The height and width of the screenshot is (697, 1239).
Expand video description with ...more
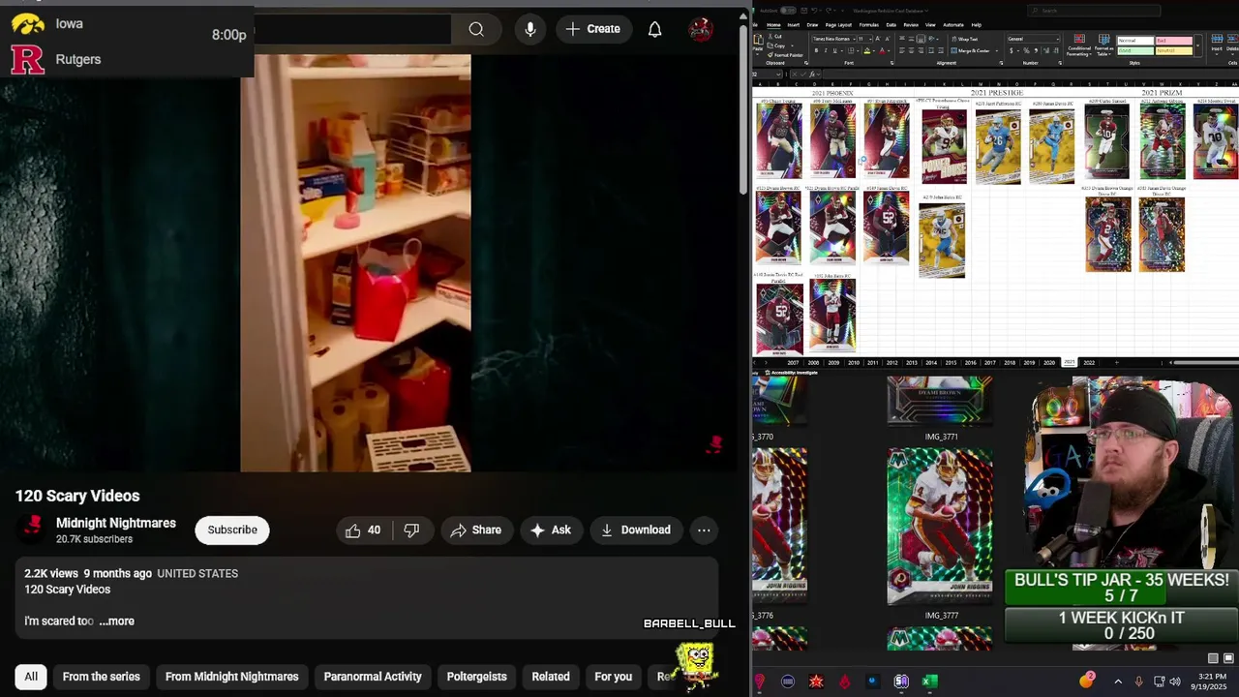tap(116, 621)
